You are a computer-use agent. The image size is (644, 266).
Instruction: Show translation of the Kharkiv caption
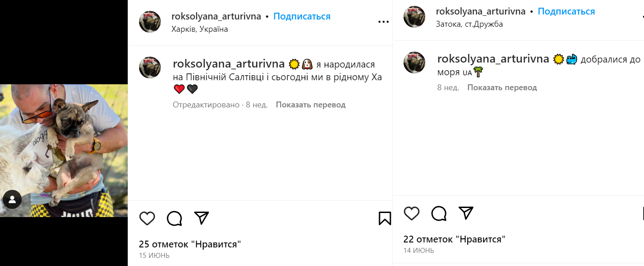pos(310,105)
